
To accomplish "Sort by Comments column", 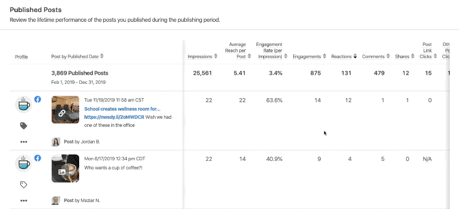I will 376,56.
